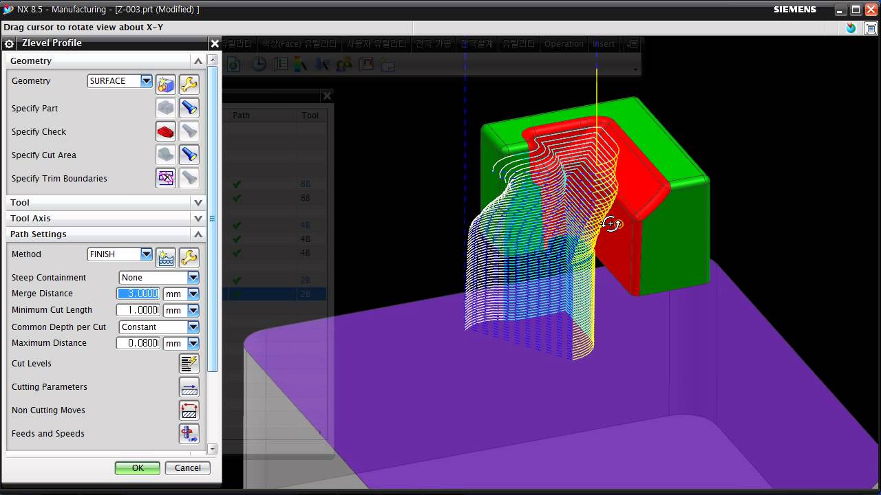Open the 색상(Face) 유틸리티 menu
Image resolution: width=881 pixels, height=495 pixels.
[x=299, y=44]
